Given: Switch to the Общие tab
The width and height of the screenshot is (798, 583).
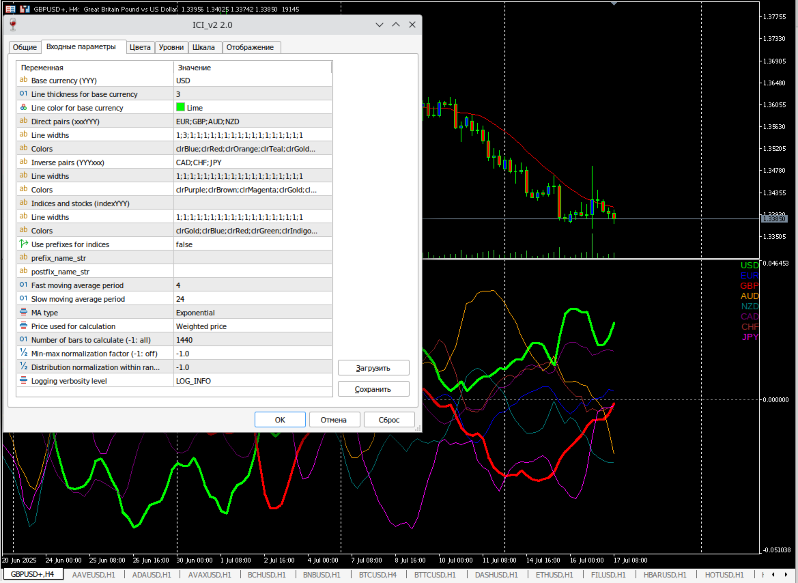Looking at the screenshot, I should [25, 46].
